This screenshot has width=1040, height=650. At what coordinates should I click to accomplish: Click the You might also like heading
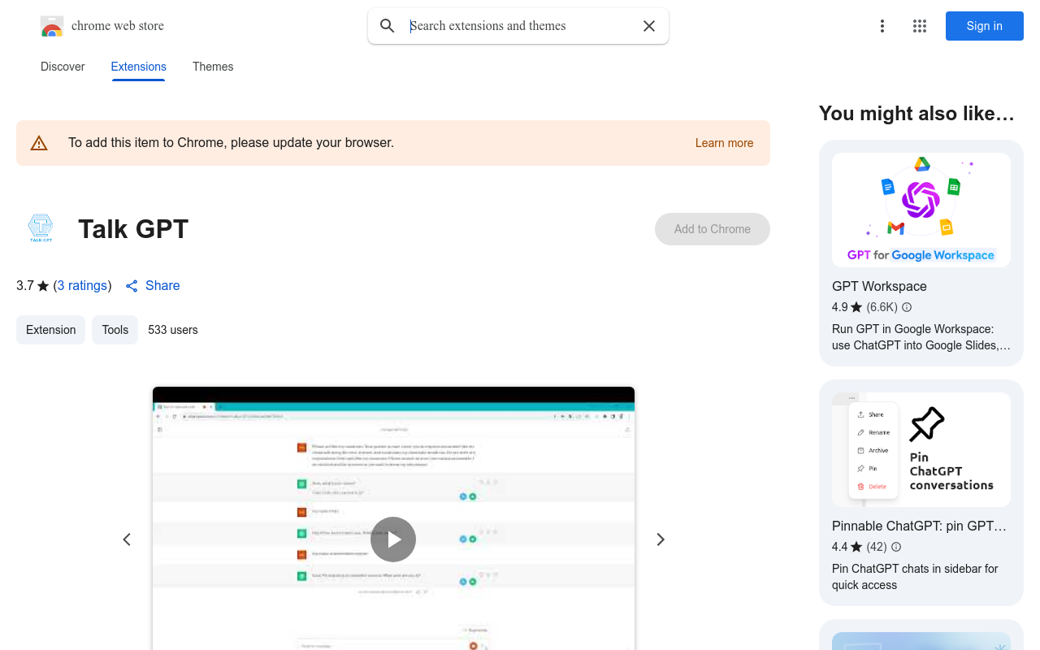916,114
